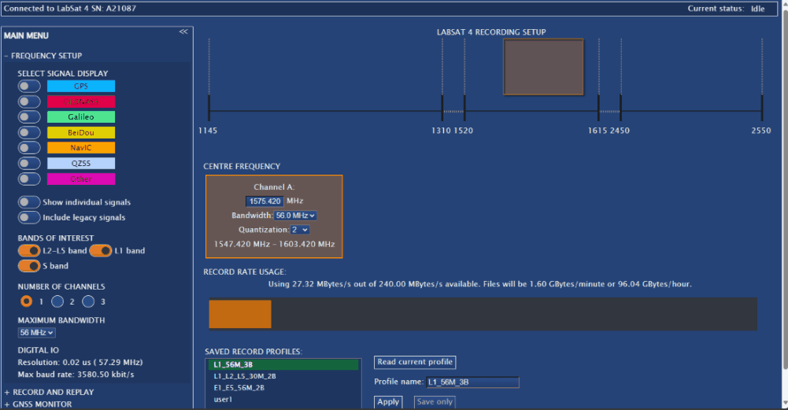Select 3 channels radio button
The width and height of the screenshot is (788, 410).
click(x=88, y=301)
